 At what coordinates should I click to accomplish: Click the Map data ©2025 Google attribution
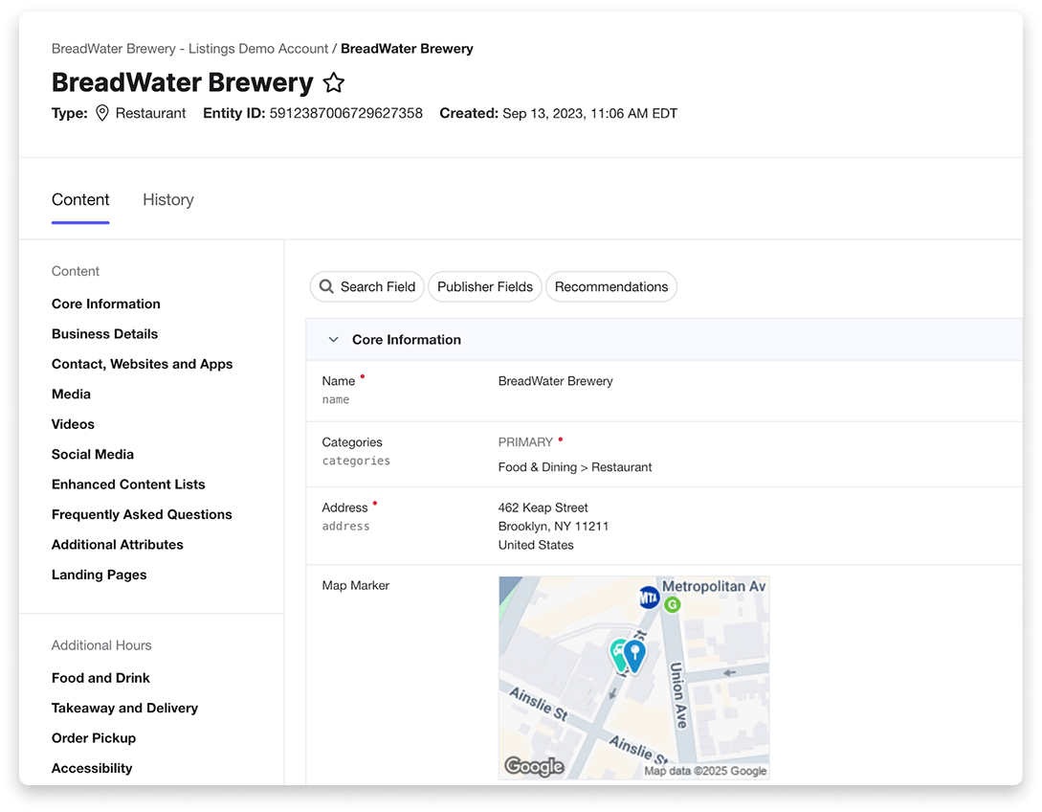point(706,771)
